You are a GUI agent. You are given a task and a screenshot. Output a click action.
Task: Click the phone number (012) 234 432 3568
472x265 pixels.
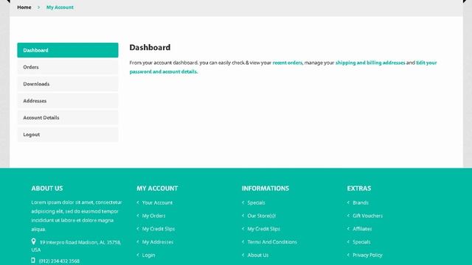(x=59, y=261)
